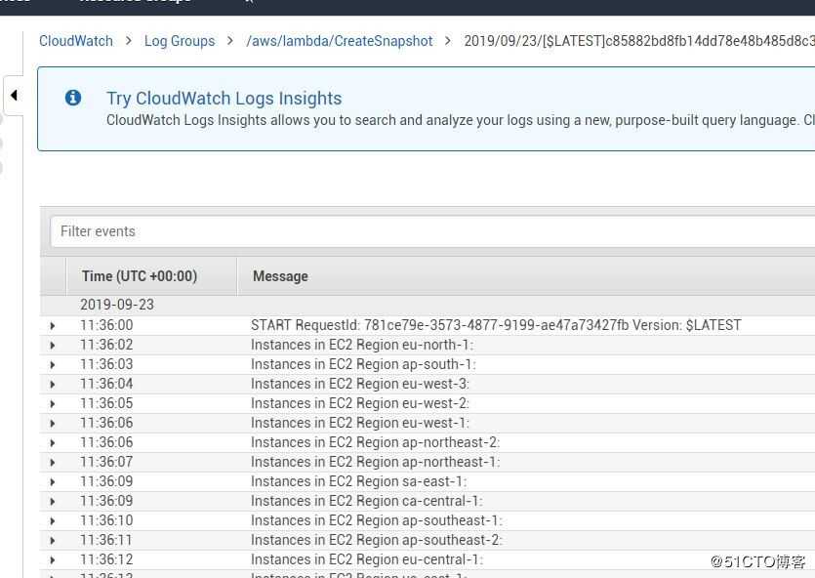
Task: Expand the sa-east-1 log event row
Action: coord(53,482)
